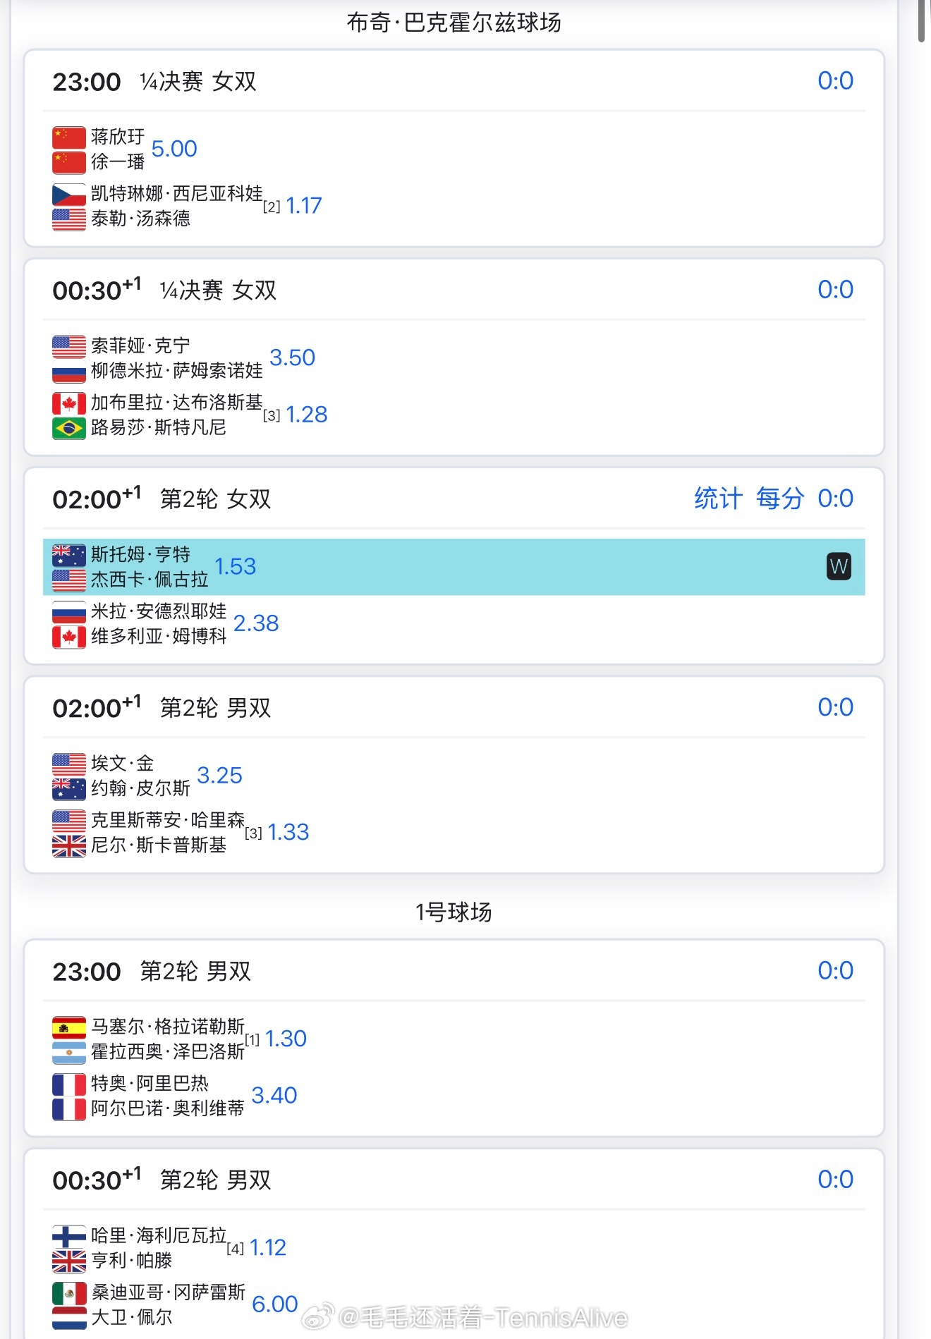The width and height of the screenshot is (931, 1339).
Task: Click Czech flag beside 凯特琳娜·西尼亚科娃
Action: [68, 194]
